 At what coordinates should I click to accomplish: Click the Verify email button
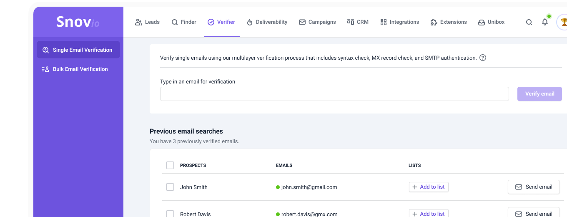(x=539, y=94)
